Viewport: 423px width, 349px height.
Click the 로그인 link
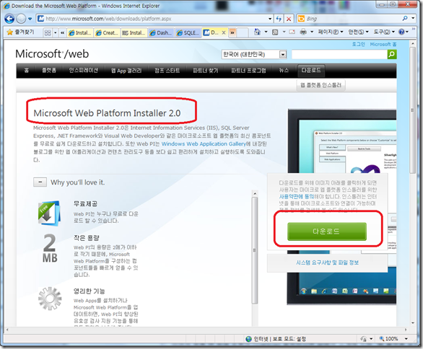pyautogui.click(x=358, y=44)
